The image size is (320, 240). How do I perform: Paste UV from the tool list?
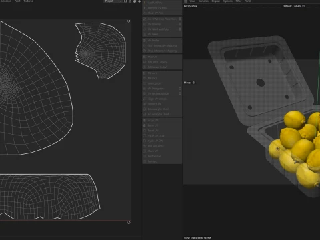[162, 125]
